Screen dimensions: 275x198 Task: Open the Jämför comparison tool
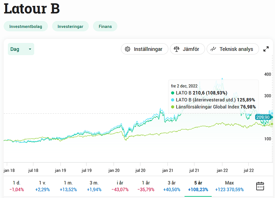(187, 49)
